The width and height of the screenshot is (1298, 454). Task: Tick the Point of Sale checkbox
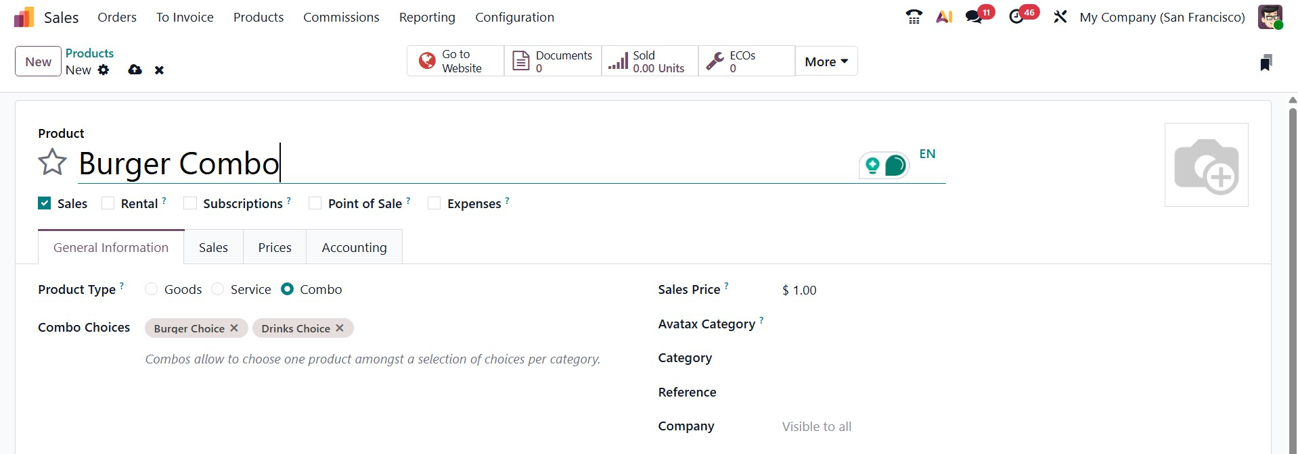click(x=315, y=203)
